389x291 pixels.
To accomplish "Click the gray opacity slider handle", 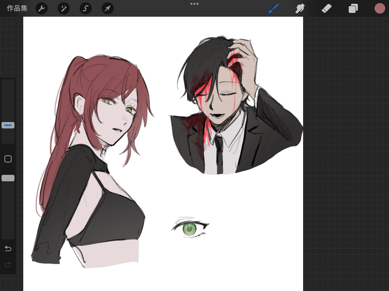I will 8,178.
